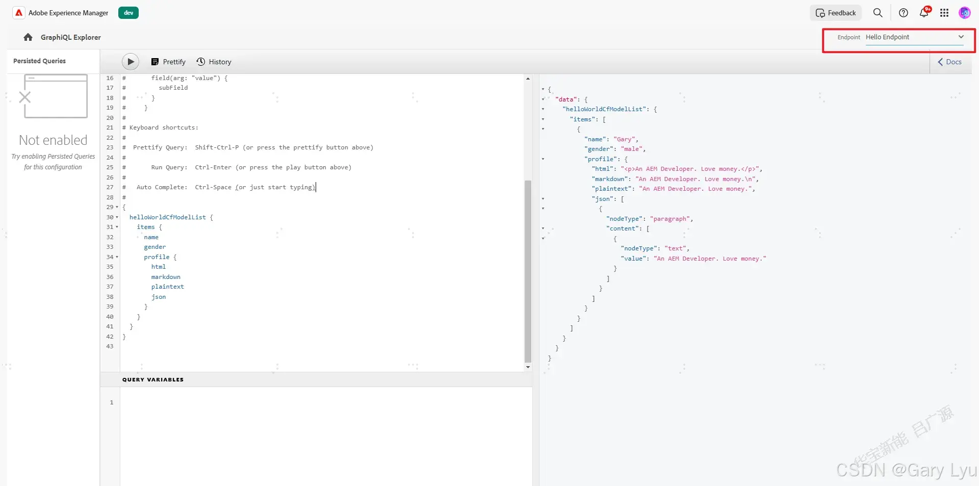Click the Persisted Queries heading
Viewport: 979px width, 486px height.
pos(39,61)
